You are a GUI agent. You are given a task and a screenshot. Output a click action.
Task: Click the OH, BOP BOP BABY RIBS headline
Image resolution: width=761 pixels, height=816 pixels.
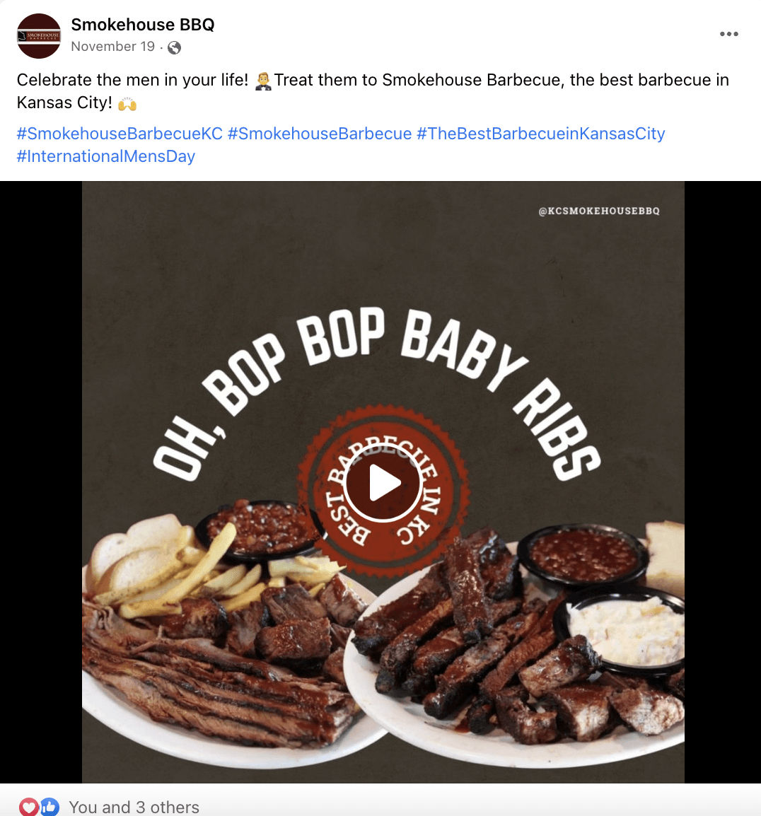point(376,395)
